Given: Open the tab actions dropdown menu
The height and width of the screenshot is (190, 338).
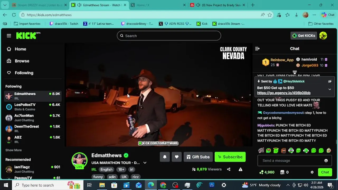Looking at the screenshot, I should [5, 5].
